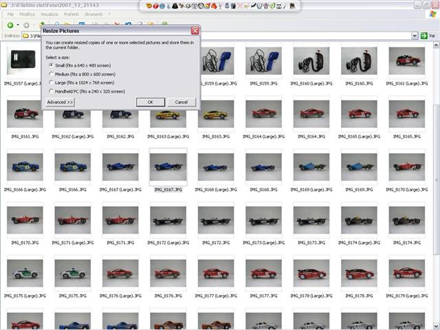440x330 pixels.
Task: Click the folder icon in the address bar
Action: (x=26, y=36)
